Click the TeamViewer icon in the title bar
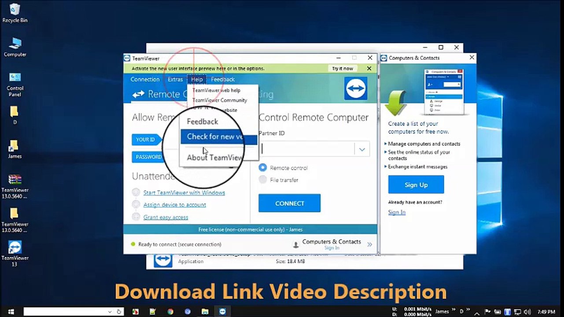 127,58
